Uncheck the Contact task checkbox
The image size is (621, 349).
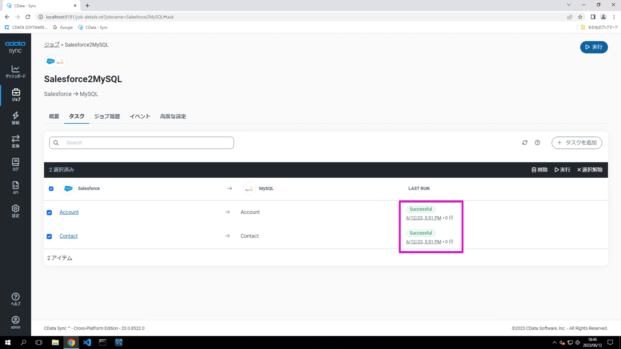click(49, 237)
